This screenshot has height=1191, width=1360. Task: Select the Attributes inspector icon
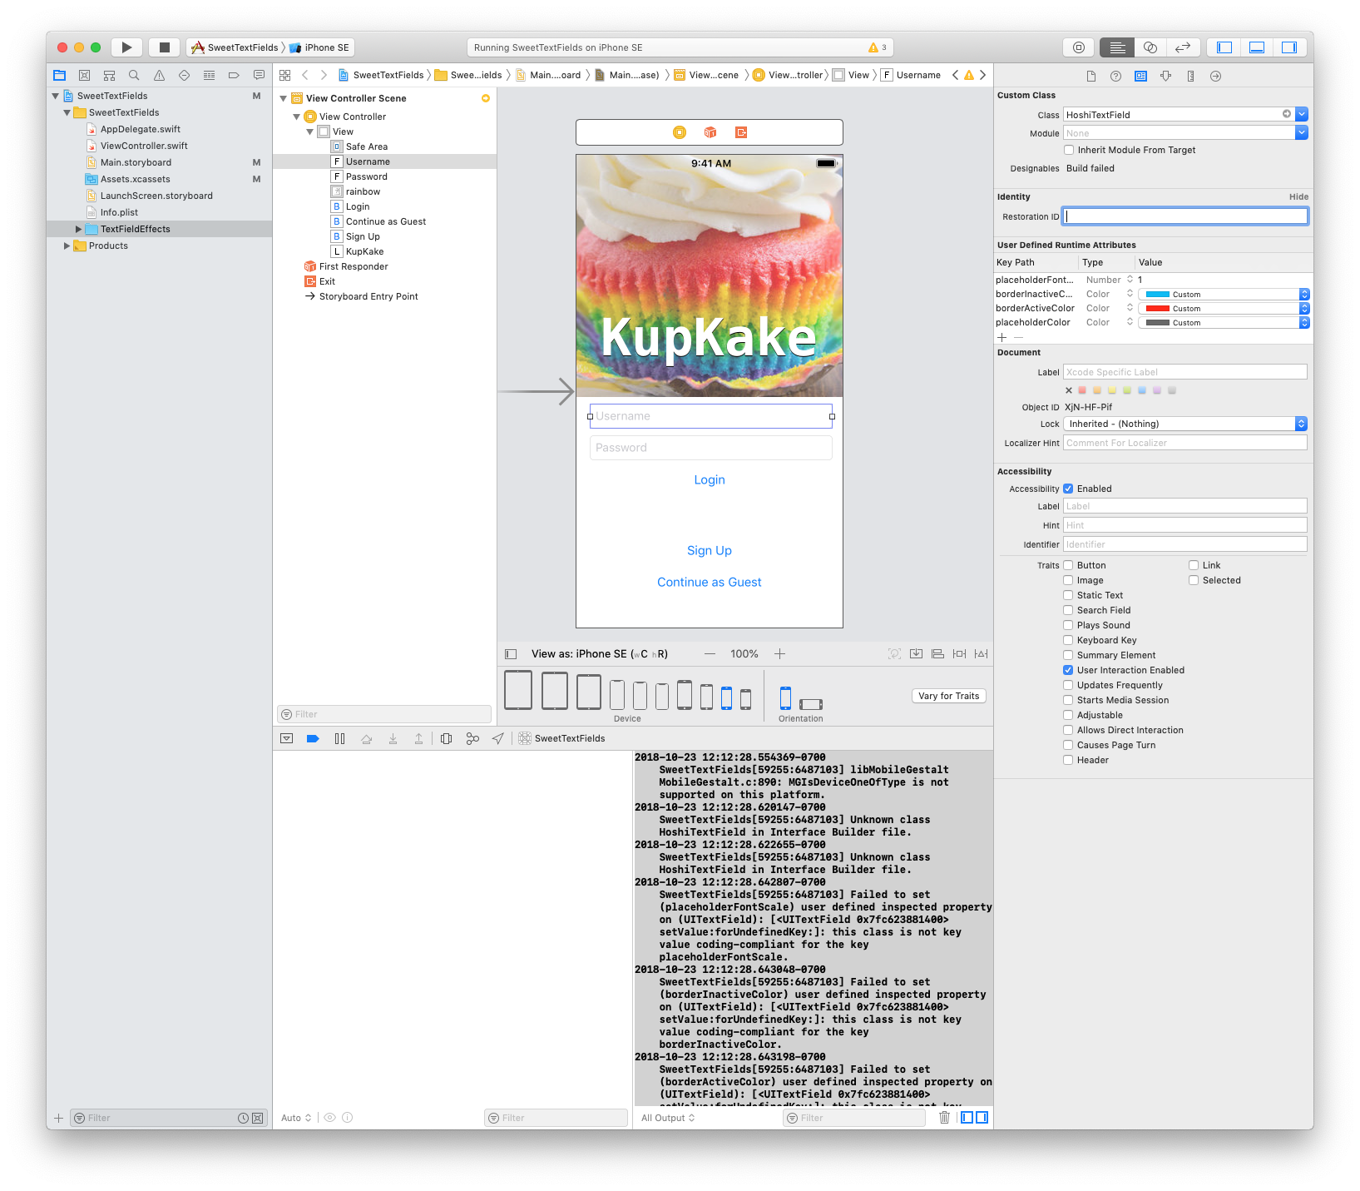1165,76
